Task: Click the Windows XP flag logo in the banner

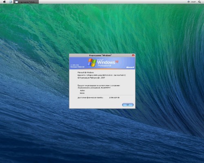Action: [x=92, y=63]
